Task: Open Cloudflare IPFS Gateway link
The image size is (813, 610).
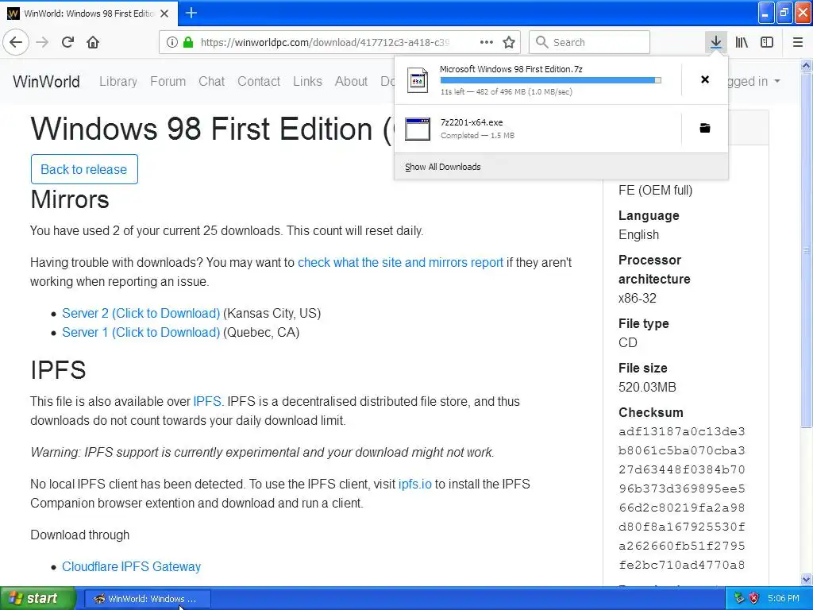Action: tap(131, 566)
